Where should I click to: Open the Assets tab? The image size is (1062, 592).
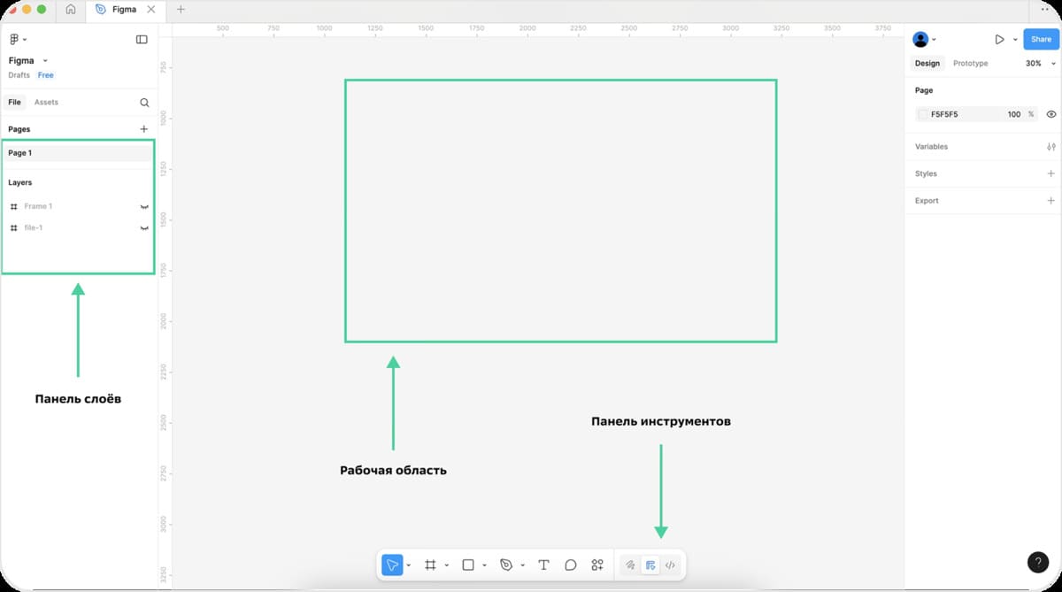point(46,103)
